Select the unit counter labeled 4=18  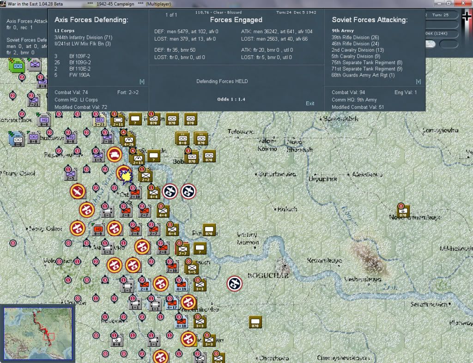181,322
